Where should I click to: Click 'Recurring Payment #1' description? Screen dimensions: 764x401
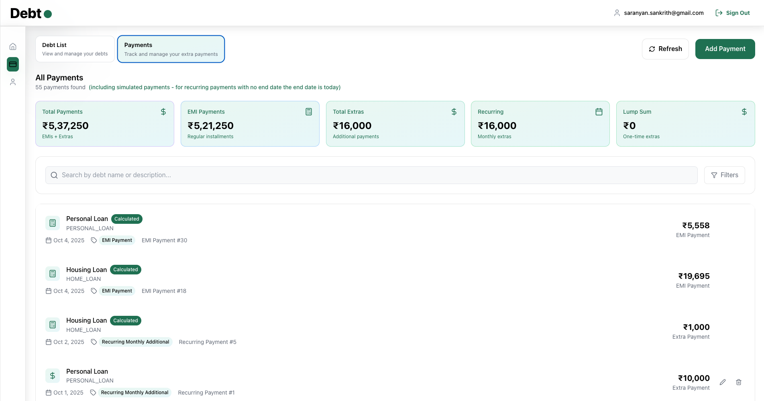coord(206,393)
